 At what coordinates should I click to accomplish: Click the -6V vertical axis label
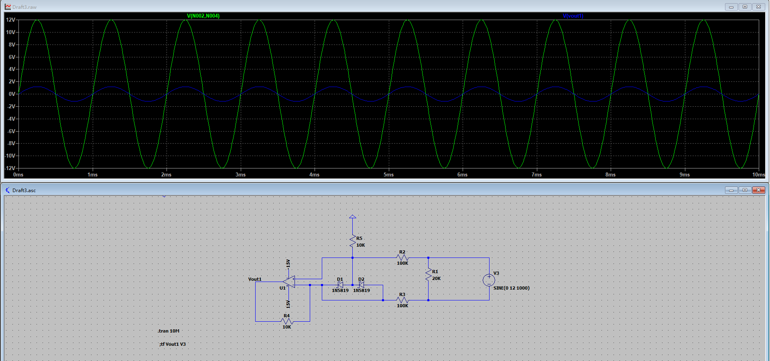point(11,131)
